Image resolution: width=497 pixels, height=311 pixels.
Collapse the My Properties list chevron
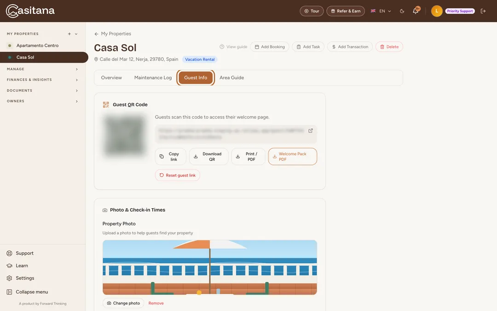coord(76,34)
